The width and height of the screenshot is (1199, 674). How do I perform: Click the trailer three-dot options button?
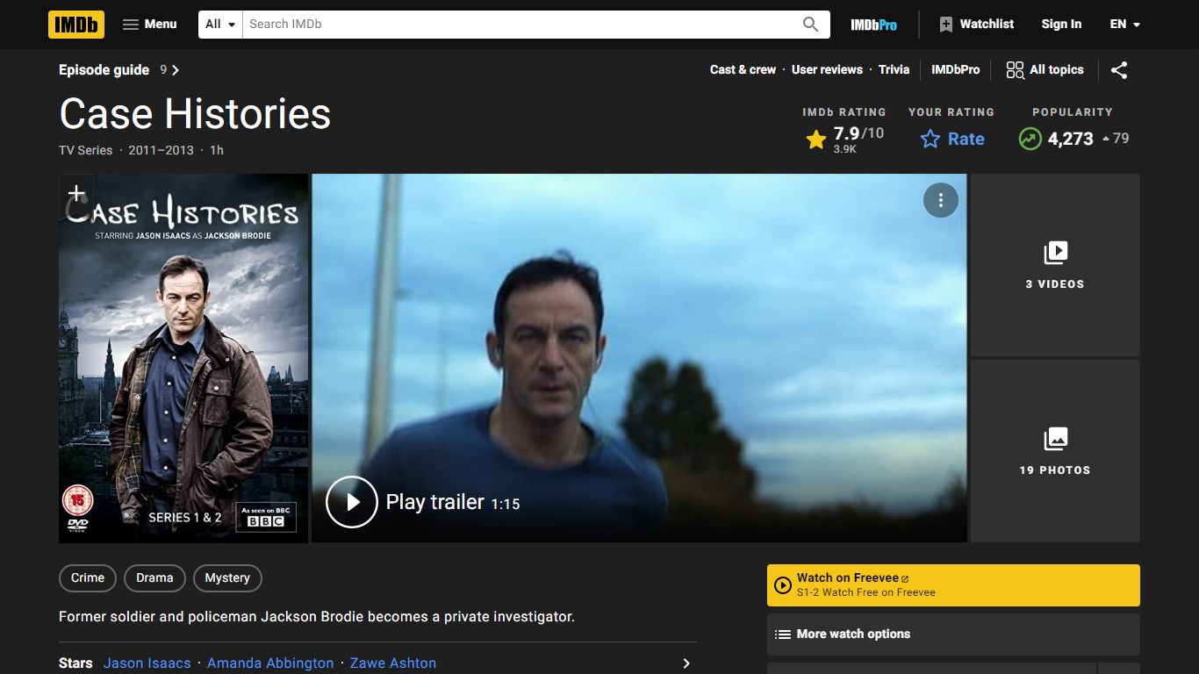click(940, 200)
